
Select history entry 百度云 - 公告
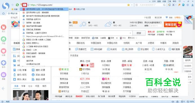click(x=44, y=50)
